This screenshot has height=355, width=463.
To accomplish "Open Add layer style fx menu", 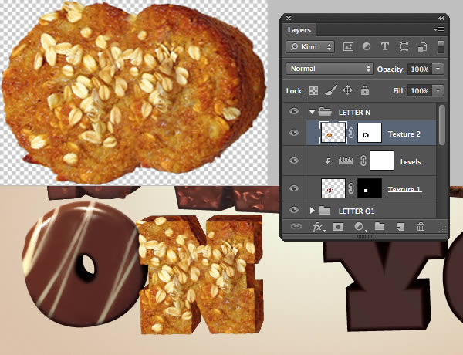I will click(x=318, y=227).
